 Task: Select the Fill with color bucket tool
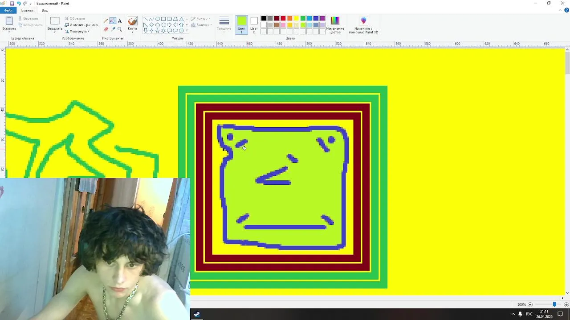113,21
